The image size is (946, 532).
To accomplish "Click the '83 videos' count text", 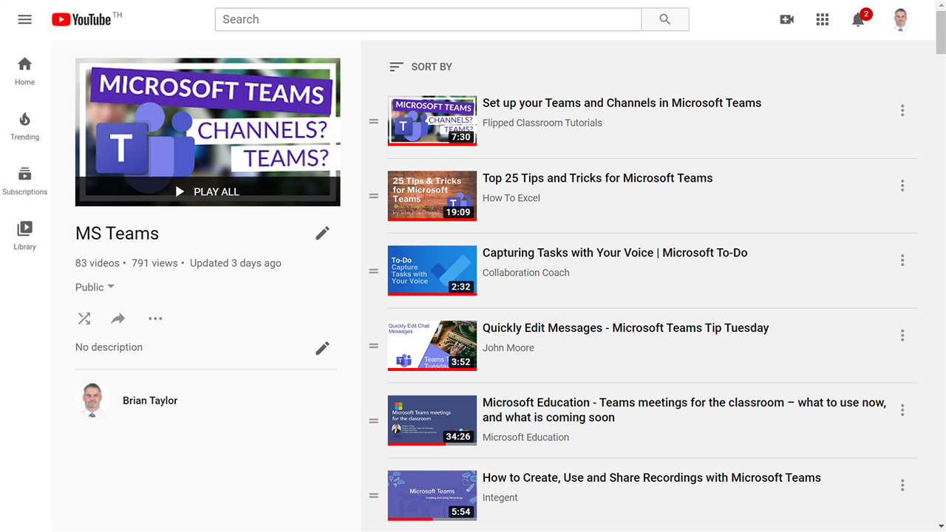I will (x=98, y=263).
